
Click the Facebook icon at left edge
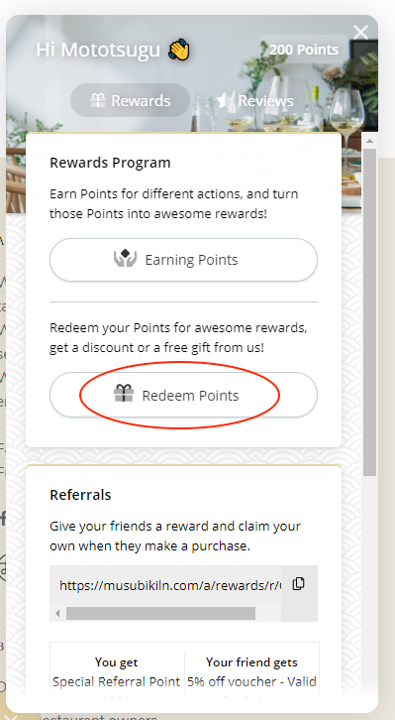point(3,518)
